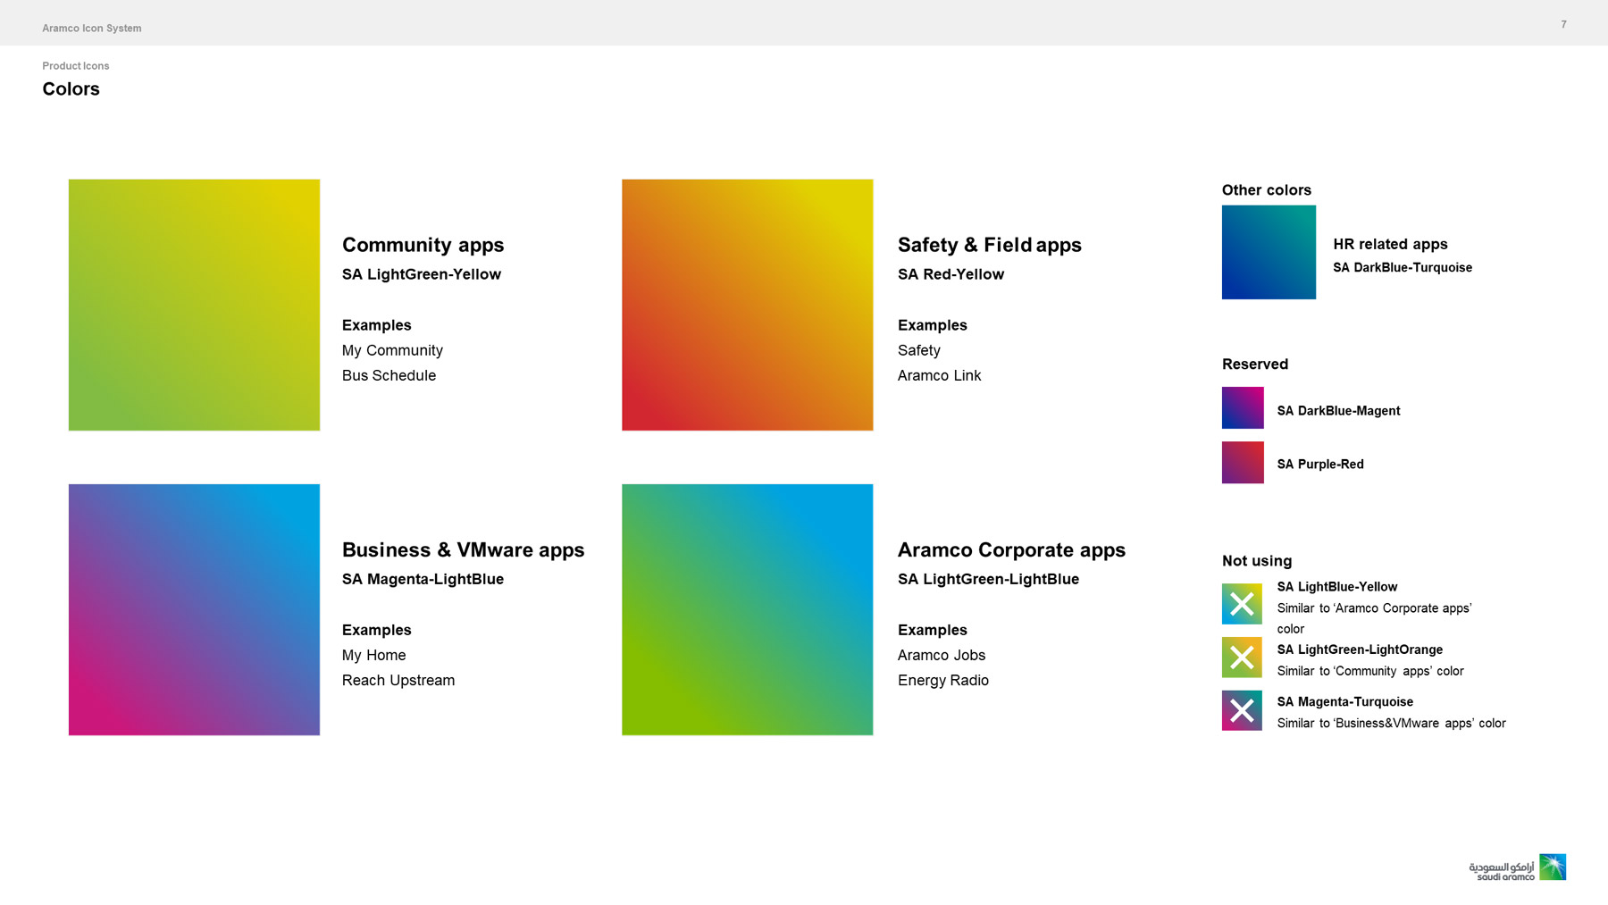The width and height of the screenshot is (1608, 905).
Task: Click the Community apps green-yellow gradient swatch
Action: 194,305
